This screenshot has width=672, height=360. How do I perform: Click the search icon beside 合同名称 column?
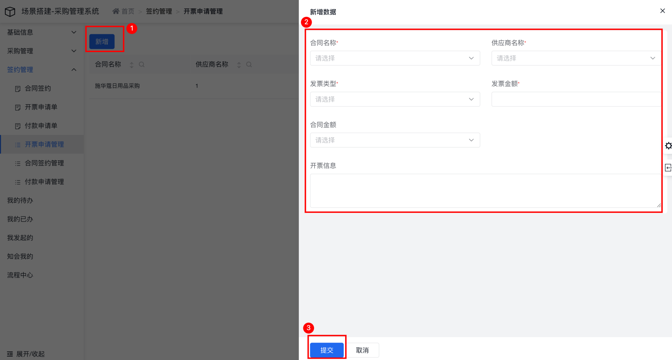pyautogui.click(x=142, y=65)
